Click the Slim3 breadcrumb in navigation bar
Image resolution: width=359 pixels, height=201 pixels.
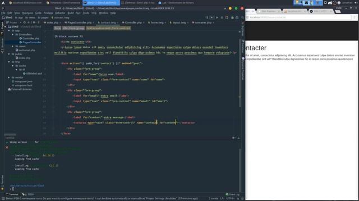[7, 17]
